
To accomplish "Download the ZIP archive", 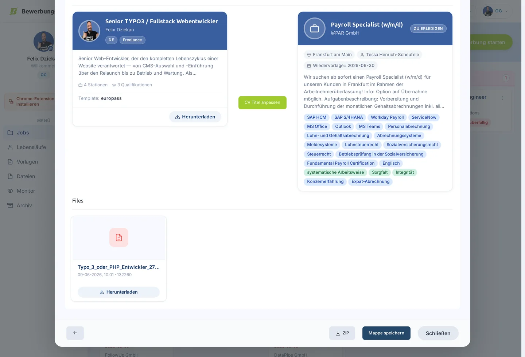I will click(x=342, y=333).
